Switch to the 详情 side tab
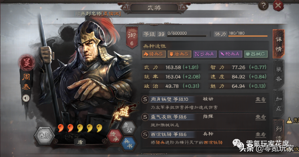Screen dimensions: 299x157 (x=278, y=44)
